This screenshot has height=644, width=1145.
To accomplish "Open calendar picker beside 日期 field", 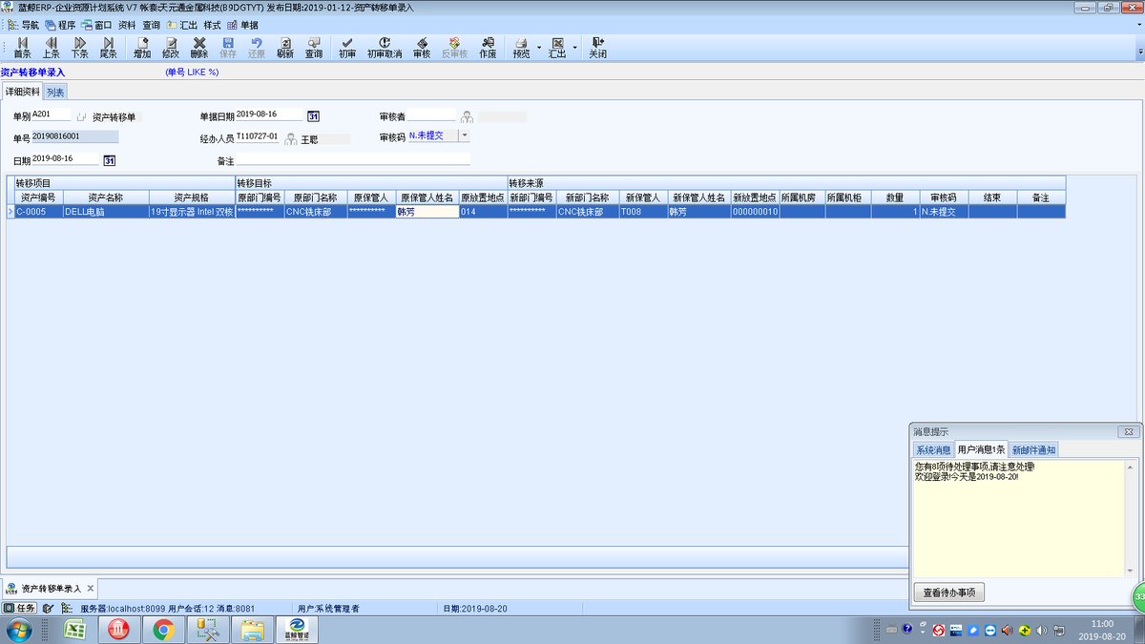I will point(109,160).
